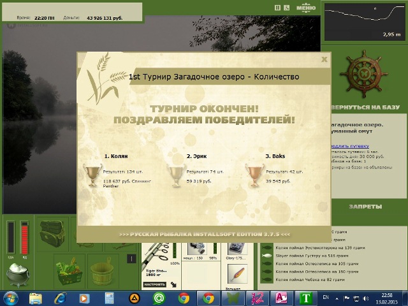Click the reel thumbnail with мощн.: 150
408x306 pixels.
(197, 249)
